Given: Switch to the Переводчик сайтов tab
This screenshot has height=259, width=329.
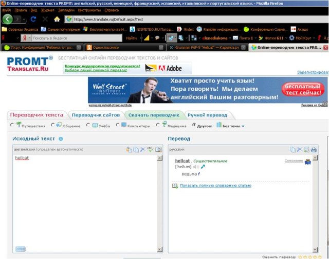Looking at the screenshot, I should point(96,115).
